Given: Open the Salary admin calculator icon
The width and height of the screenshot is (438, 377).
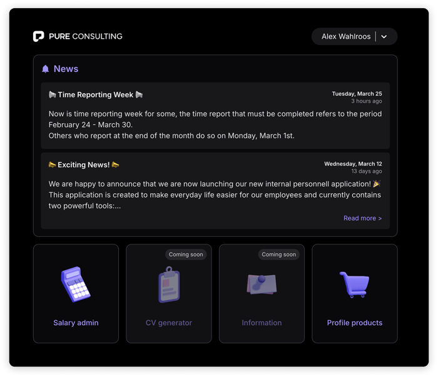Looking at the screenshot, I should tap(76, 284).
